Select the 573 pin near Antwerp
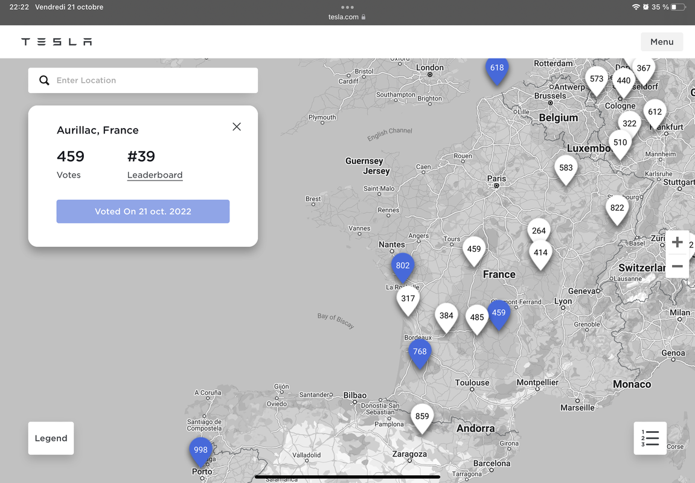695x483 pixels. coord(597,81)
